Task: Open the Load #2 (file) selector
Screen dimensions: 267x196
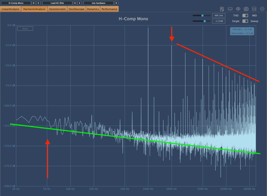Action: coord(57,3)
